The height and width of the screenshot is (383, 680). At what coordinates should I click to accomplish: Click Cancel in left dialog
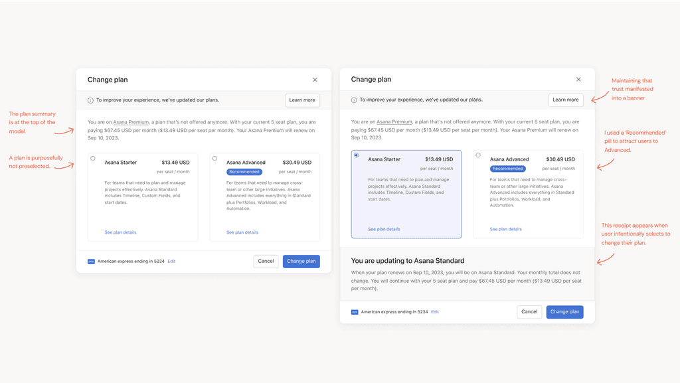(x=266, y=262)
